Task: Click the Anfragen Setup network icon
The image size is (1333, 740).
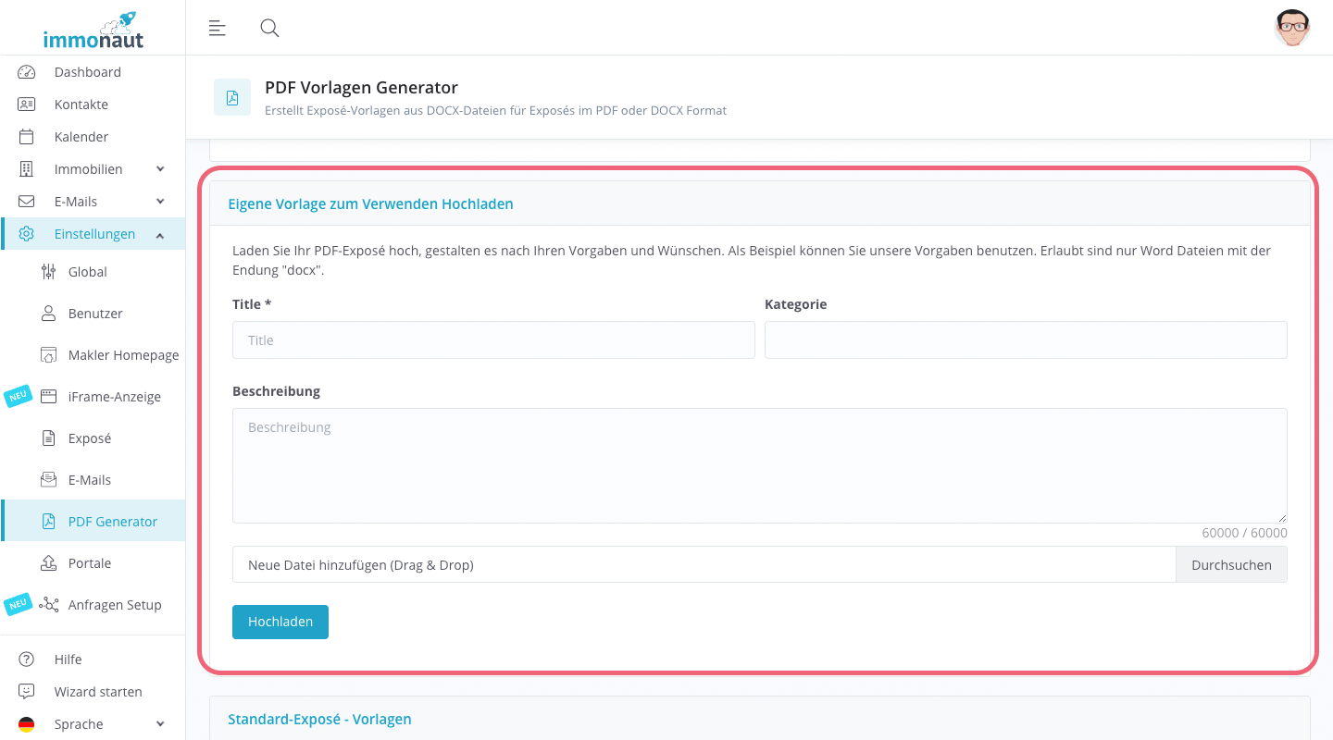Action: point(48,605)
